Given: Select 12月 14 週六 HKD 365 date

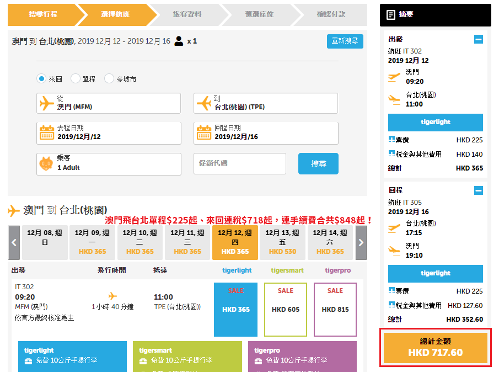Looking at the screenshot, I should point(330,243).
